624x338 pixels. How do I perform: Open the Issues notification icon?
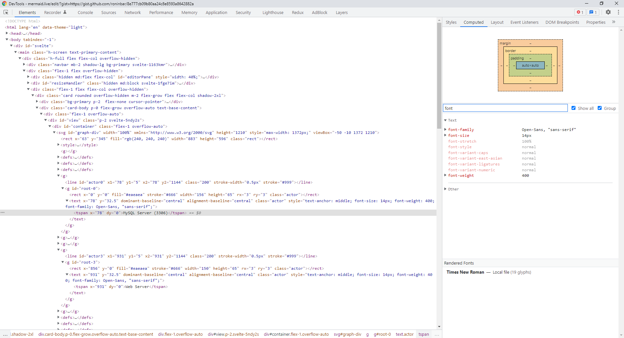[593, 12]
